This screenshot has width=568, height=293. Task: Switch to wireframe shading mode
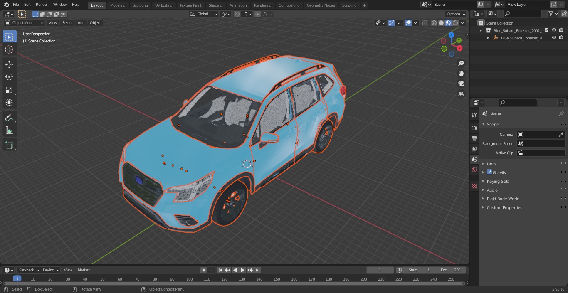coord(434,23)
